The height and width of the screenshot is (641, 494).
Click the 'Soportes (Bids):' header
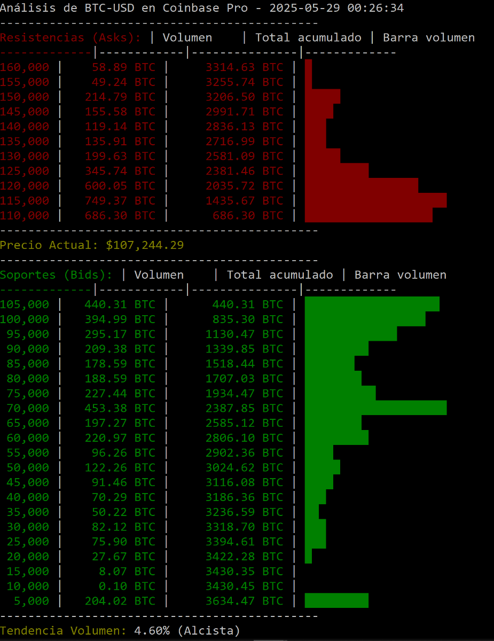click(57, 275)
